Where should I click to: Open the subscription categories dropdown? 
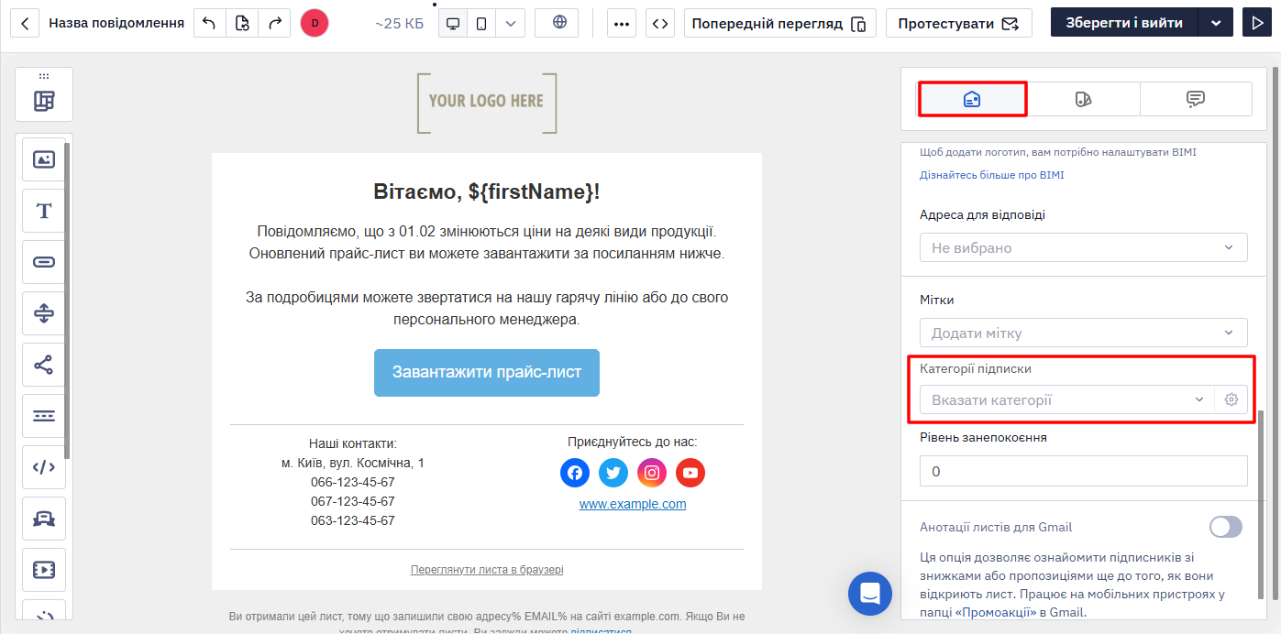[x=1066, y=399]
